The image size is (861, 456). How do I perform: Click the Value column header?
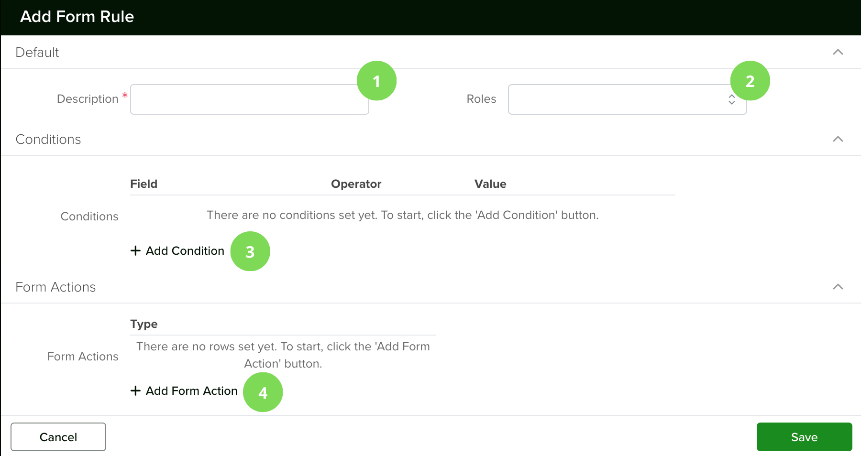(x=490, y=184)
